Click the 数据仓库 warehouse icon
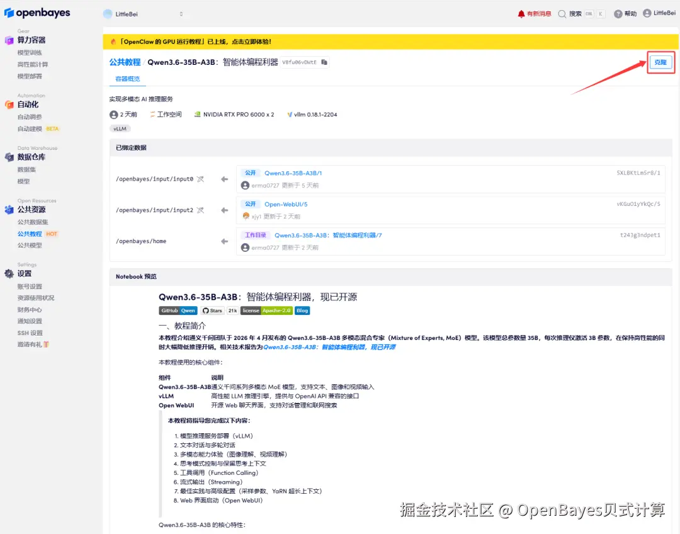680x534 pixels. (x=8, y=157)
